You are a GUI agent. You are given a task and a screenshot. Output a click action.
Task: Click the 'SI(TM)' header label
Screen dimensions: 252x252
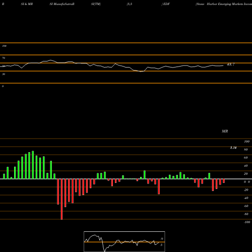[96, 4]
